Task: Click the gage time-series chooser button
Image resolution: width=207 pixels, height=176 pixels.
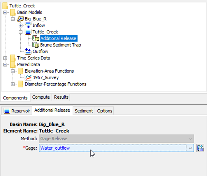Action: [200, 148]
